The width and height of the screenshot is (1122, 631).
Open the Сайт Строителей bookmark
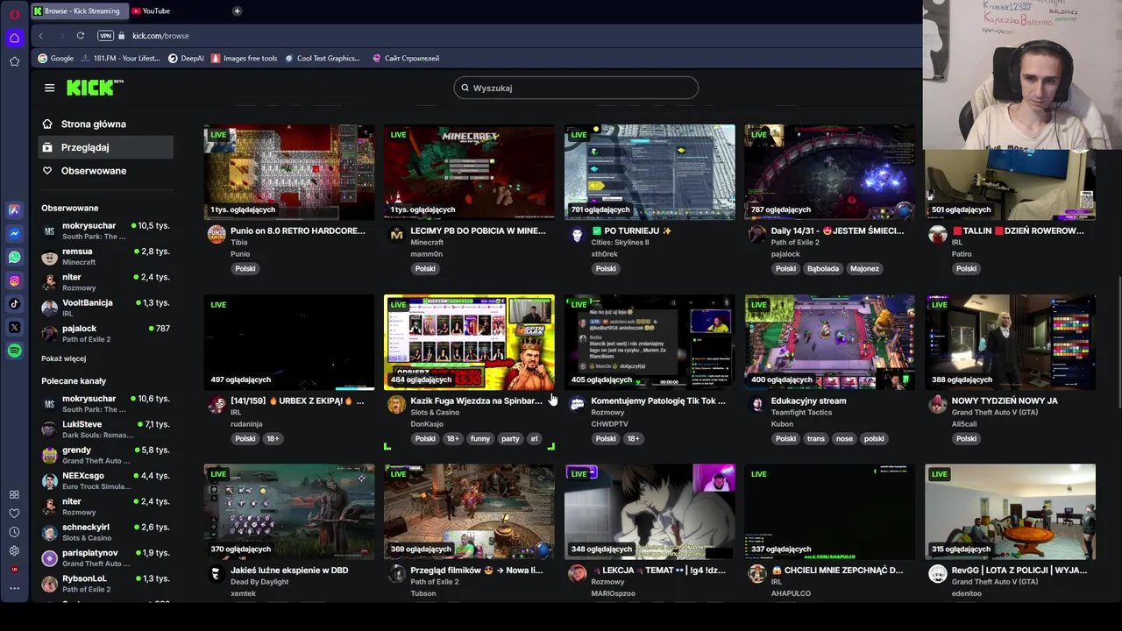405,58
